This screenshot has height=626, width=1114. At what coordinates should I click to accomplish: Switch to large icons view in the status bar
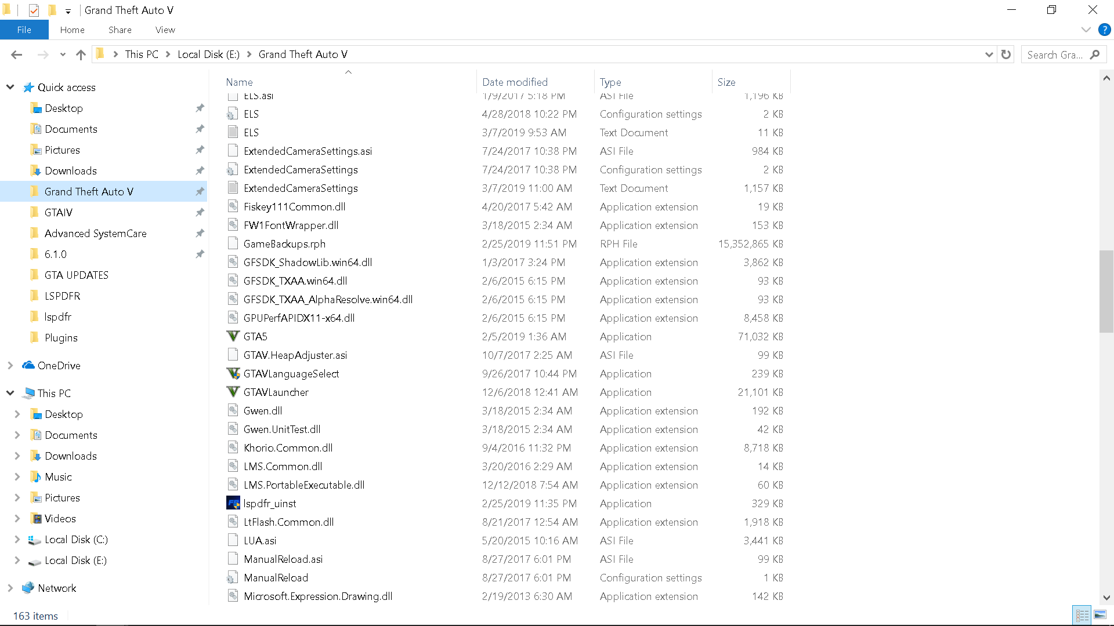point(1100,615)
